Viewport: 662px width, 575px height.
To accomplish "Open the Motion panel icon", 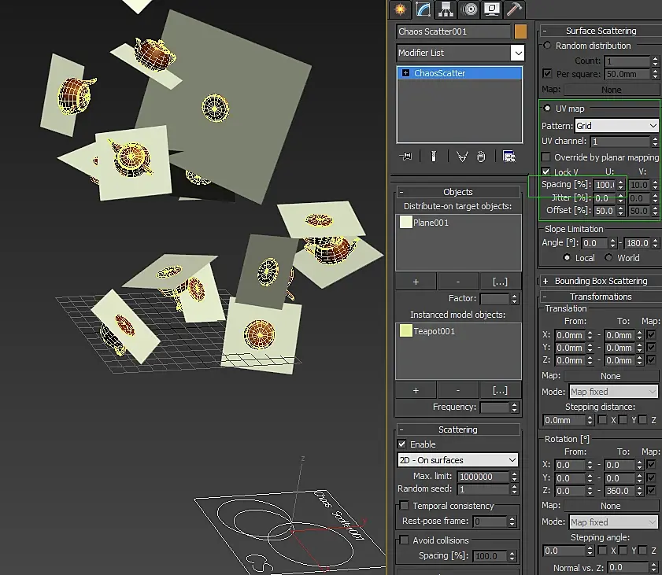I will (471, 9).
